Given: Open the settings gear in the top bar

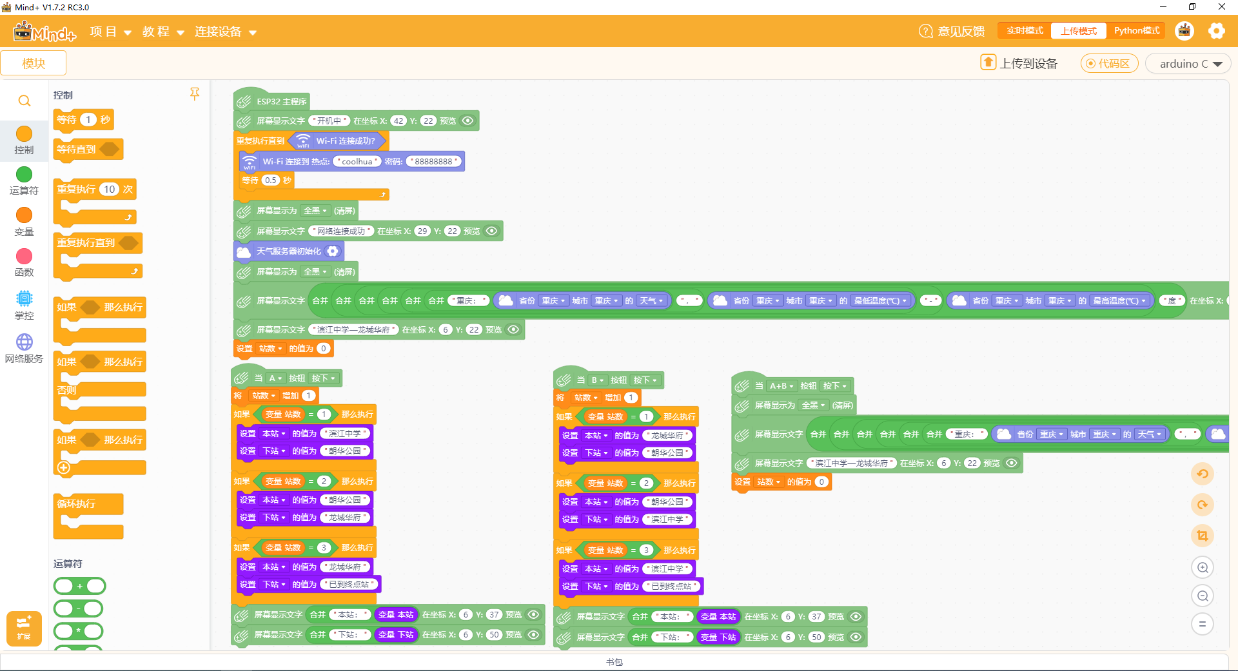Looking at the screenshot, I should tap(1216, 31).
